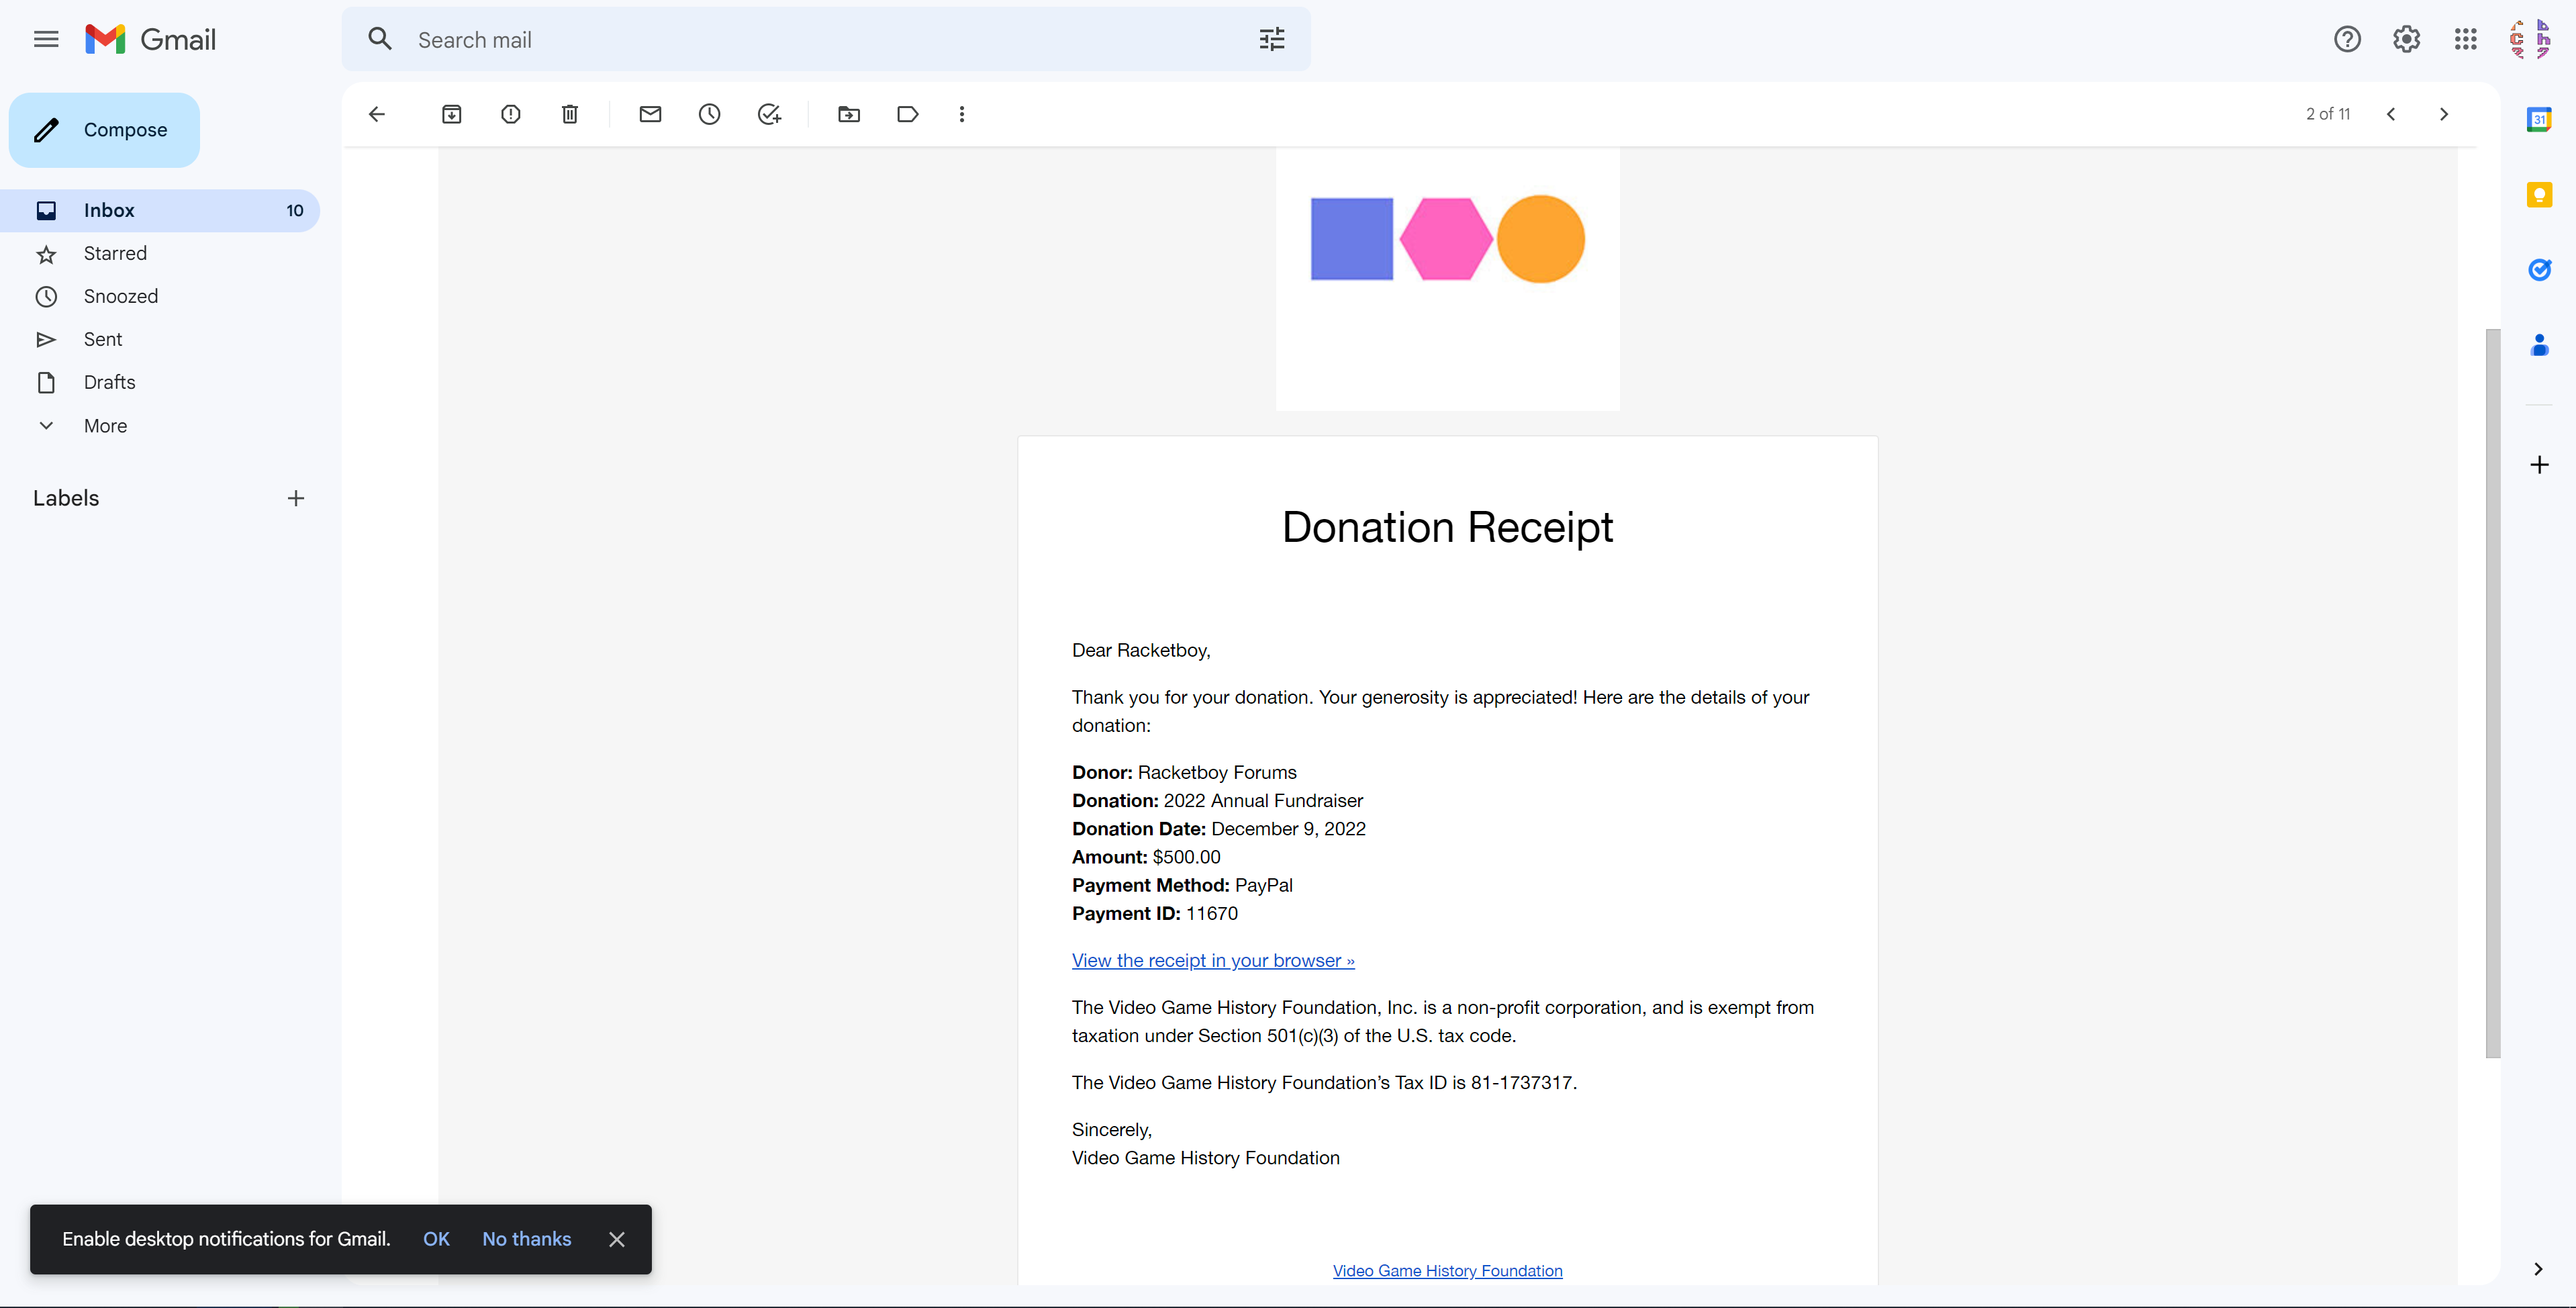Click the search magnifier icon
Viewport: 2576px width, 1308px height.
tap(380, 40)
